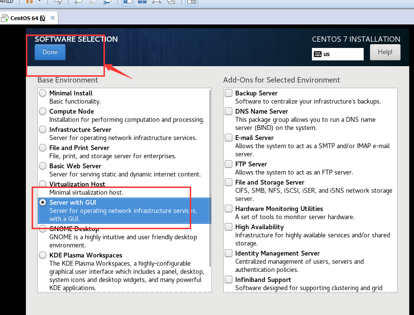Click the Hardware Monitoring Utilities label
This screenshot has height=315, width=414.
click(x=279, y=209)
